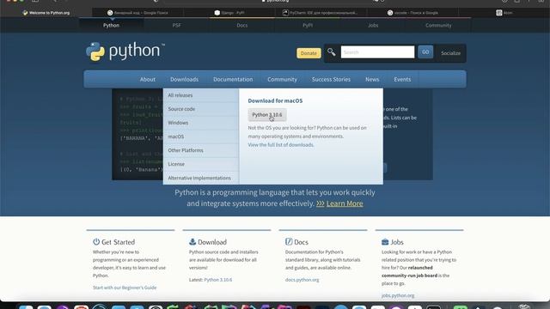This screenshot has height=309, width=550.
Task: Select License menu entry
Action: [201, 164]
